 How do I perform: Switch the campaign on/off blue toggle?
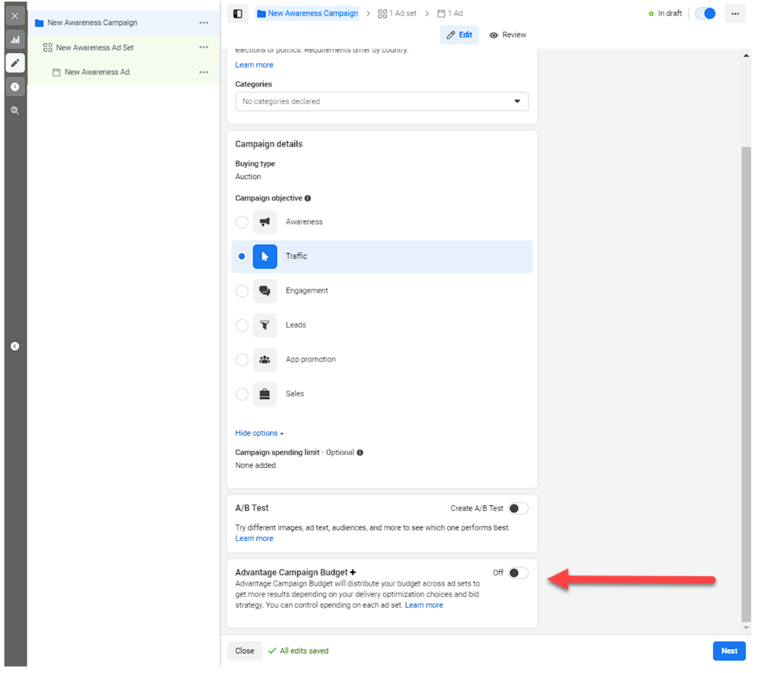705,14
